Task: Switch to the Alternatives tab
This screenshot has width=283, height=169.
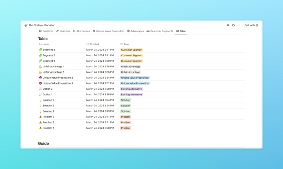Action: (81, 31)
